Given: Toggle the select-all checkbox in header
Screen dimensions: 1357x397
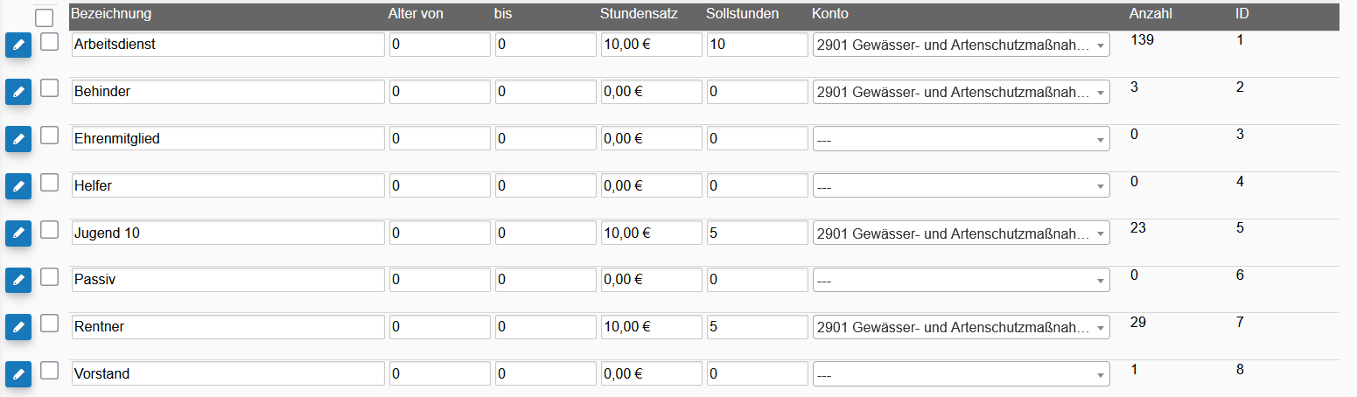Looking at the screenshot, I should [x=45, y=17].
